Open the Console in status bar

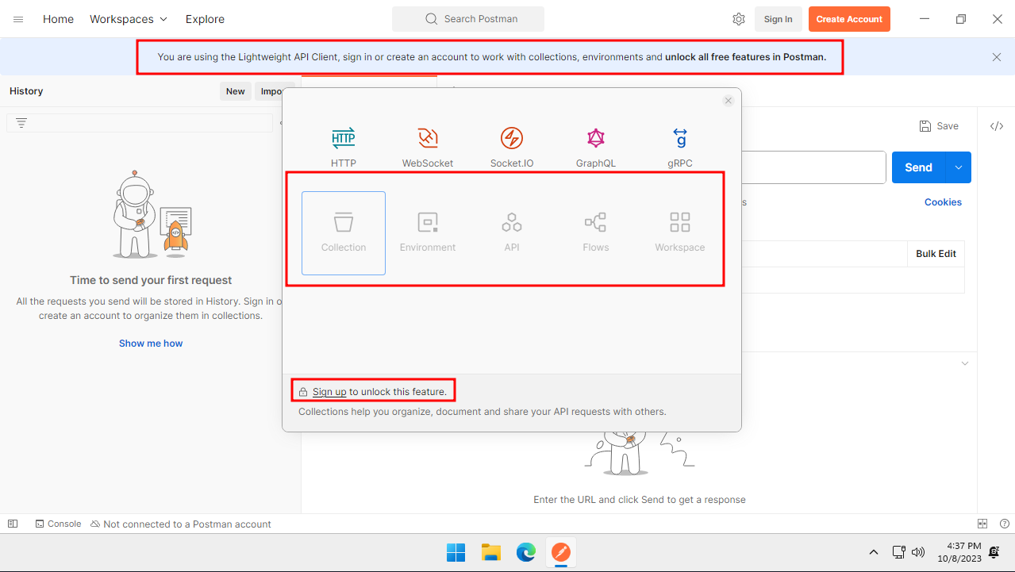click(58, 524)
